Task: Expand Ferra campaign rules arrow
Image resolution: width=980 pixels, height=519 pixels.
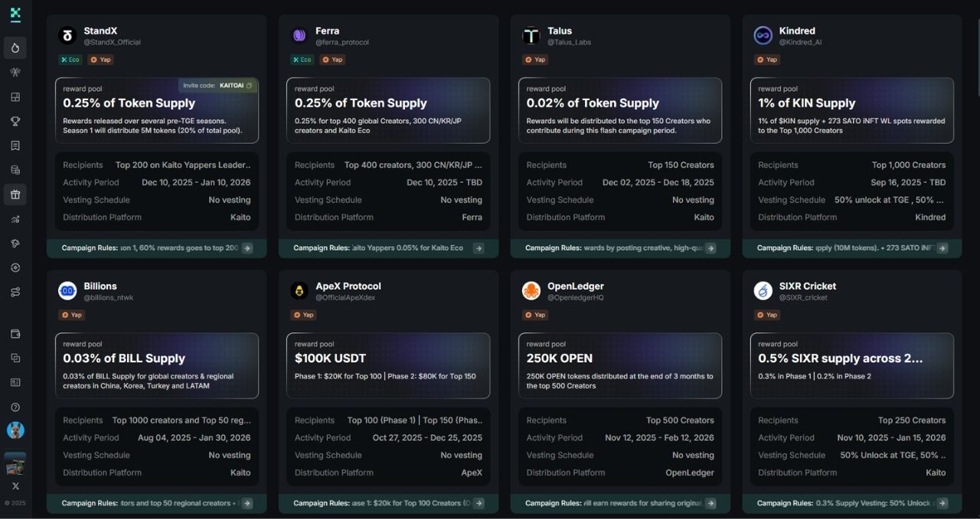Action: (x=479, y=248)
